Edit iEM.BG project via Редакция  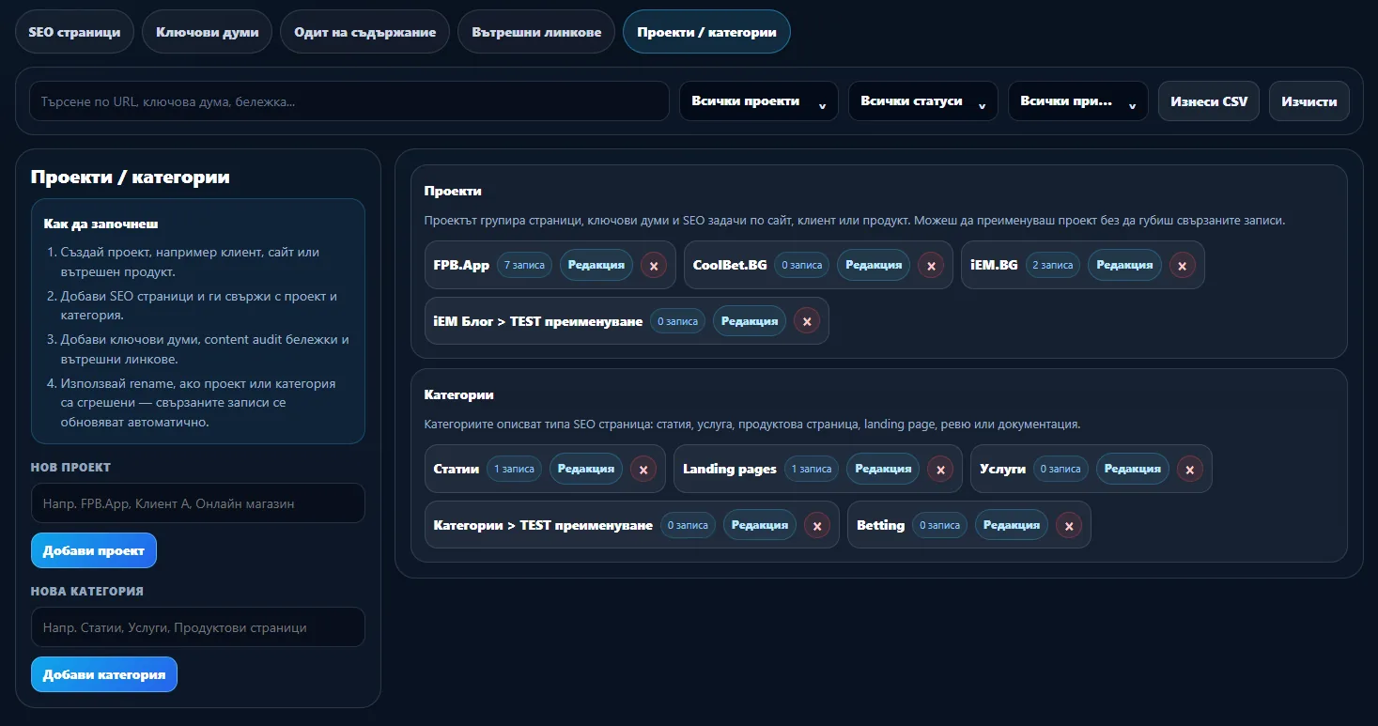coord(1124,265)
